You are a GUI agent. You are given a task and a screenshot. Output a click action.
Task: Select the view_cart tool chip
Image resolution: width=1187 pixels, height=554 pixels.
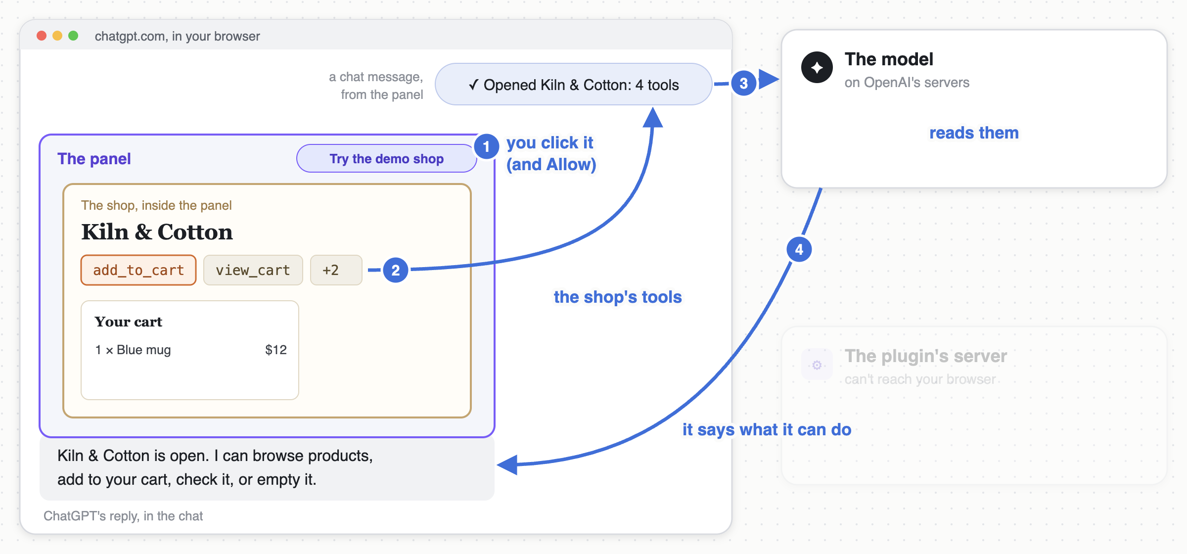coord(253,270)
